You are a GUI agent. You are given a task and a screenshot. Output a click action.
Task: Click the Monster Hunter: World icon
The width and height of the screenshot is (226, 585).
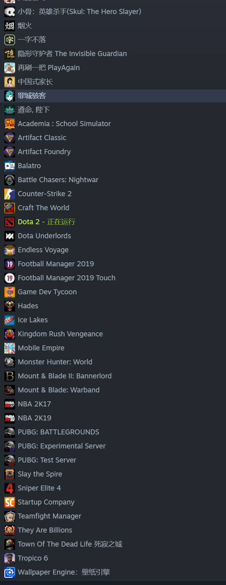click(10, 362)
